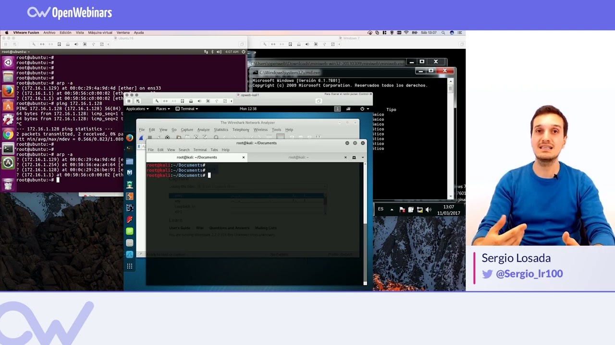Click the Apple menu logo
This screenshot has height=345, width=615.
tap(6, 33)
